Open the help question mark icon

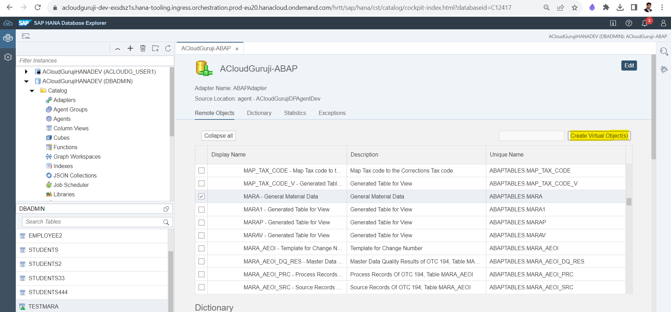click(629, 23)
